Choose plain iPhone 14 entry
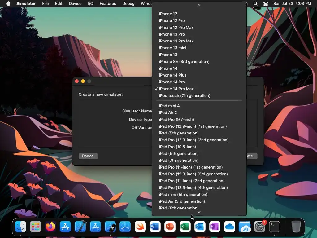The width and height of the screenshot is (317, 238). pos(199,68)
